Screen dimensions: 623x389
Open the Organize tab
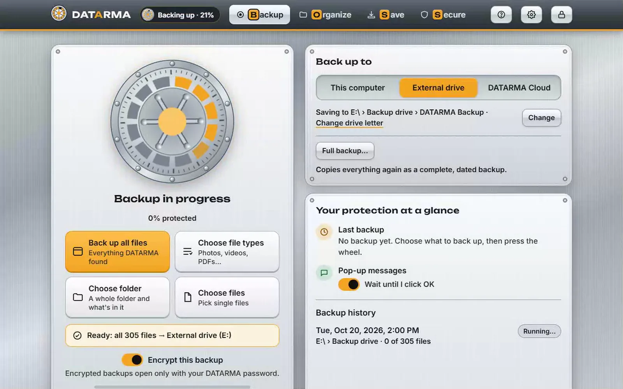click(x=325, y=15)
